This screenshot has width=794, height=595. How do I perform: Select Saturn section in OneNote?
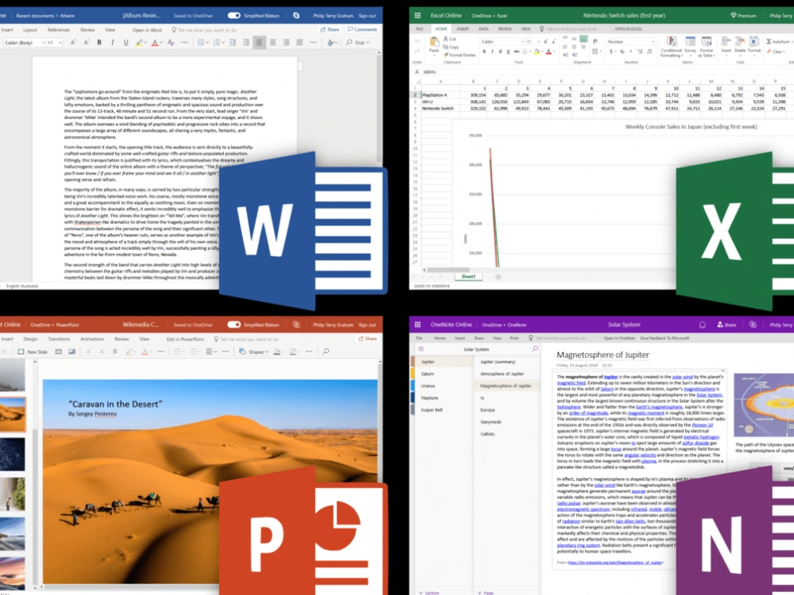[444, 374]
